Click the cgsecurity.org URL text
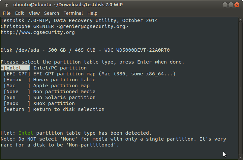This screenshot has width=243, height=160. (38, 32)
